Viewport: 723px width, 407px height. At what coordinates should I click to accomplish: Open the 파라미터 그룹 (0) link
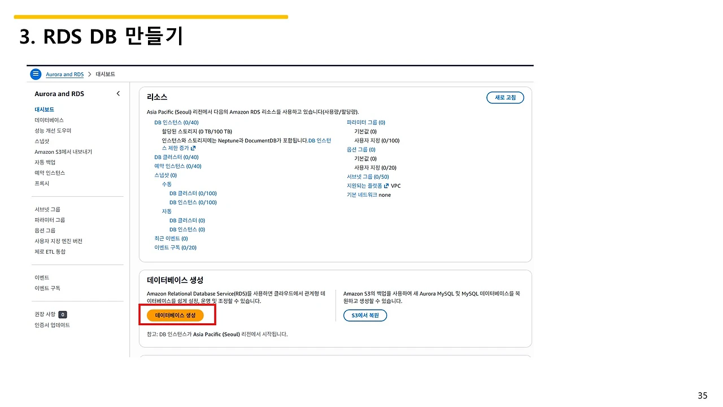coord(365,122)
